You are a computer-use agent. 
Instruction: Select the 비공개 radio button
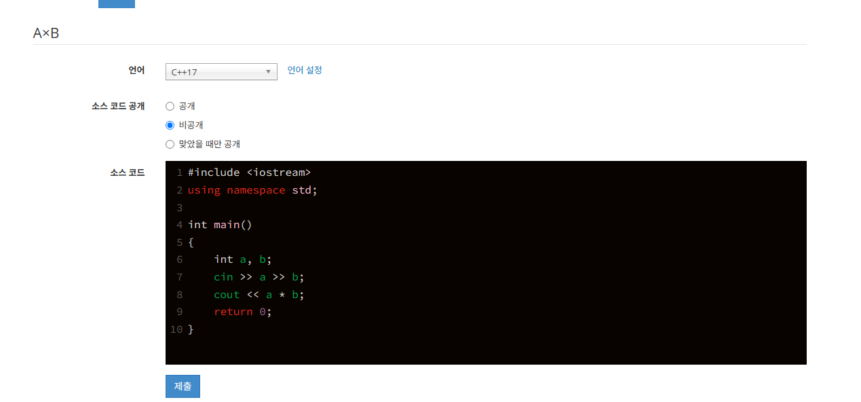click(x=170, y=125)
